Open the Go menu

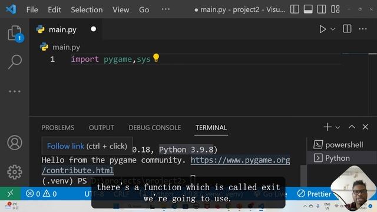(x=144, y=9)
